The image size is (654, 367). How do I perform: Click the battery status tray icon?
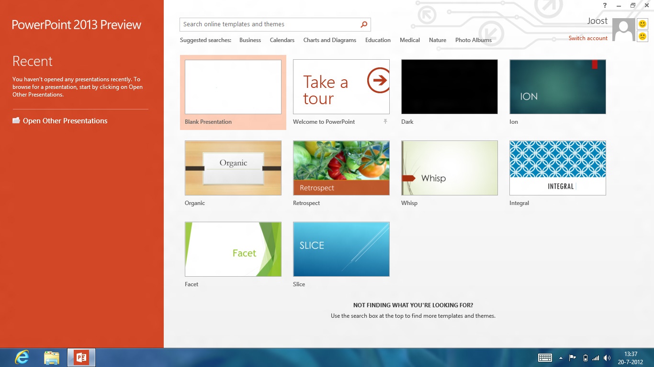click(585, 358)
